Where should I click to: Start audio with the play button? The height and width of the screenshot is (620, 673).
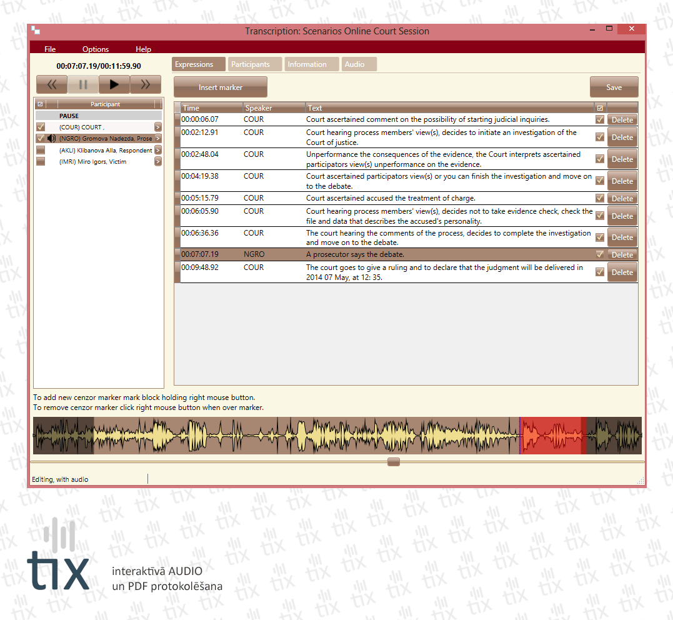114,84
